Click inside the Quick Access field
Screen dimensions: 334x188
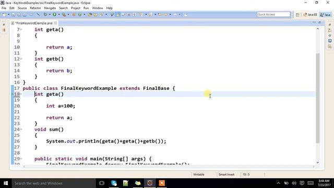tap(273, 14)
